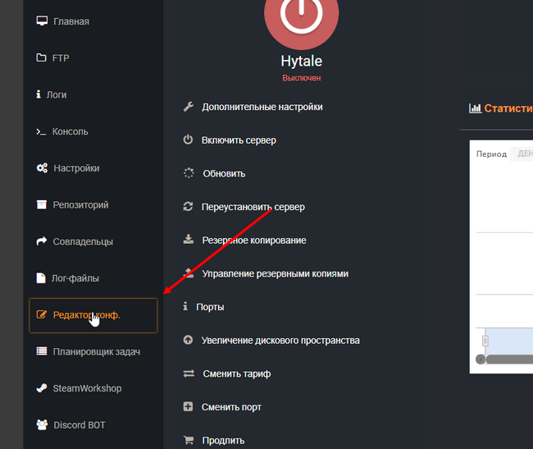
Task: Click the Настройки gears icon
Action: tap(42, 168)
